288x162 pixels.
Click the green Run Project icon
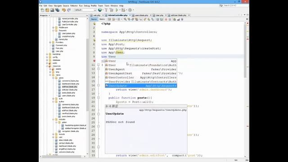tap(117, 10)
